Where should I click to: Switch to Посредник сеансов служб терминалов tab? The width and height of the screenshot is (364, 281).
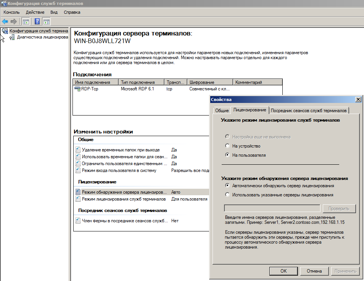tap(309, 111)
